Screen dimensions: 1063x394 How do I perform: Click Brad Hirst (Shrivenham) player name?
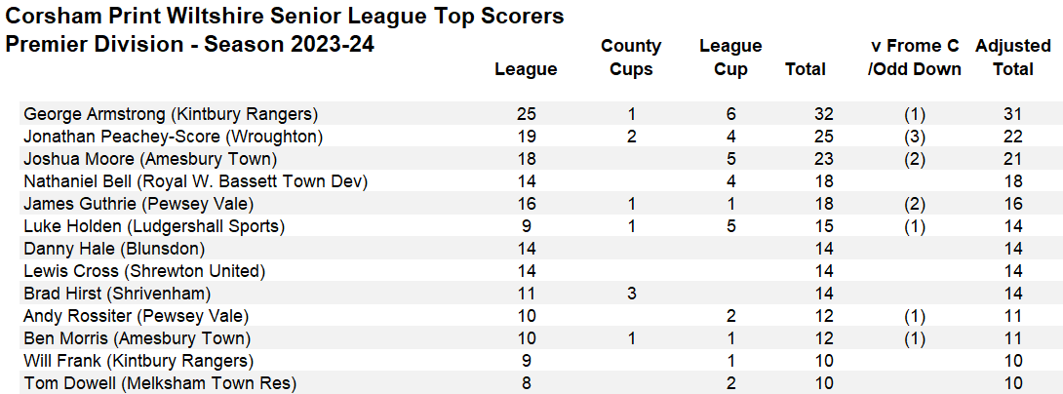click(117, 294)
